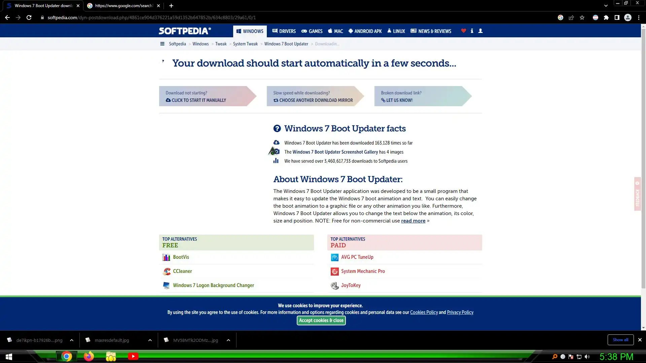Click the page vertical scrollbar
646x363 pixels.
coord(643,168)
